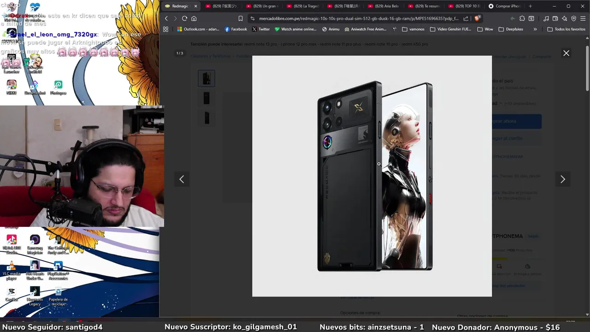Open the browser extensions puzzle icon
Image resolution: width=590 pixels, height=332 pixels.
[522, 18]
